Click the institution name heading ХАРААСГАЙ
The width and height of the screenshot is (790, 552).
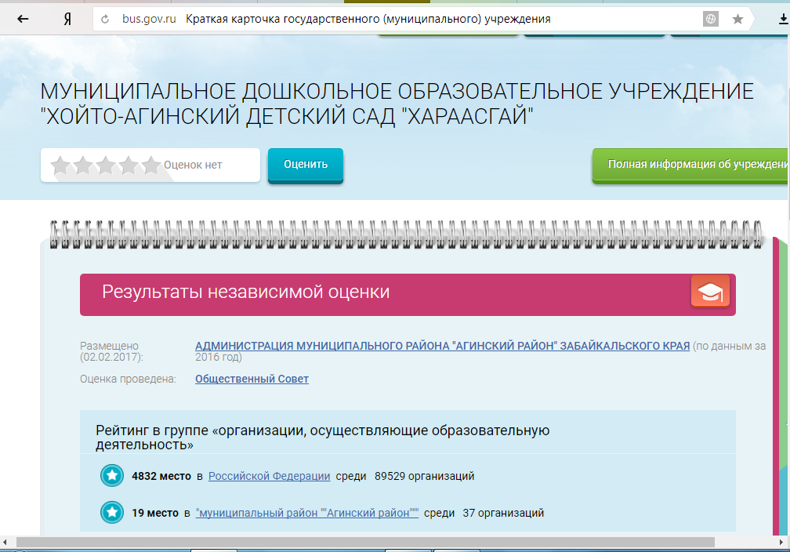coord(397,103)
